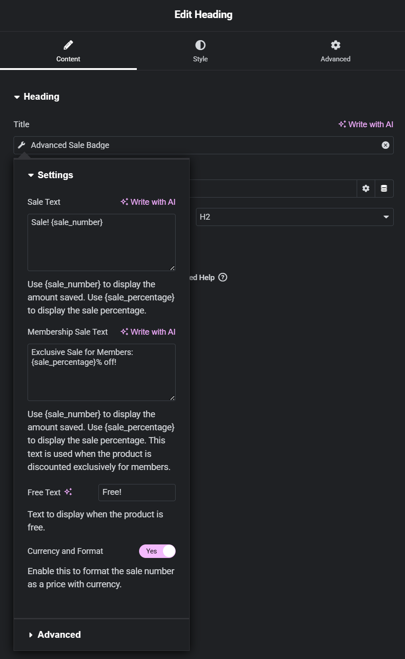Image resolution: width=405 pixels, height=659 pixels.
Task: Click Write with AI for Membership Sale Text
Action: point(148,332)
